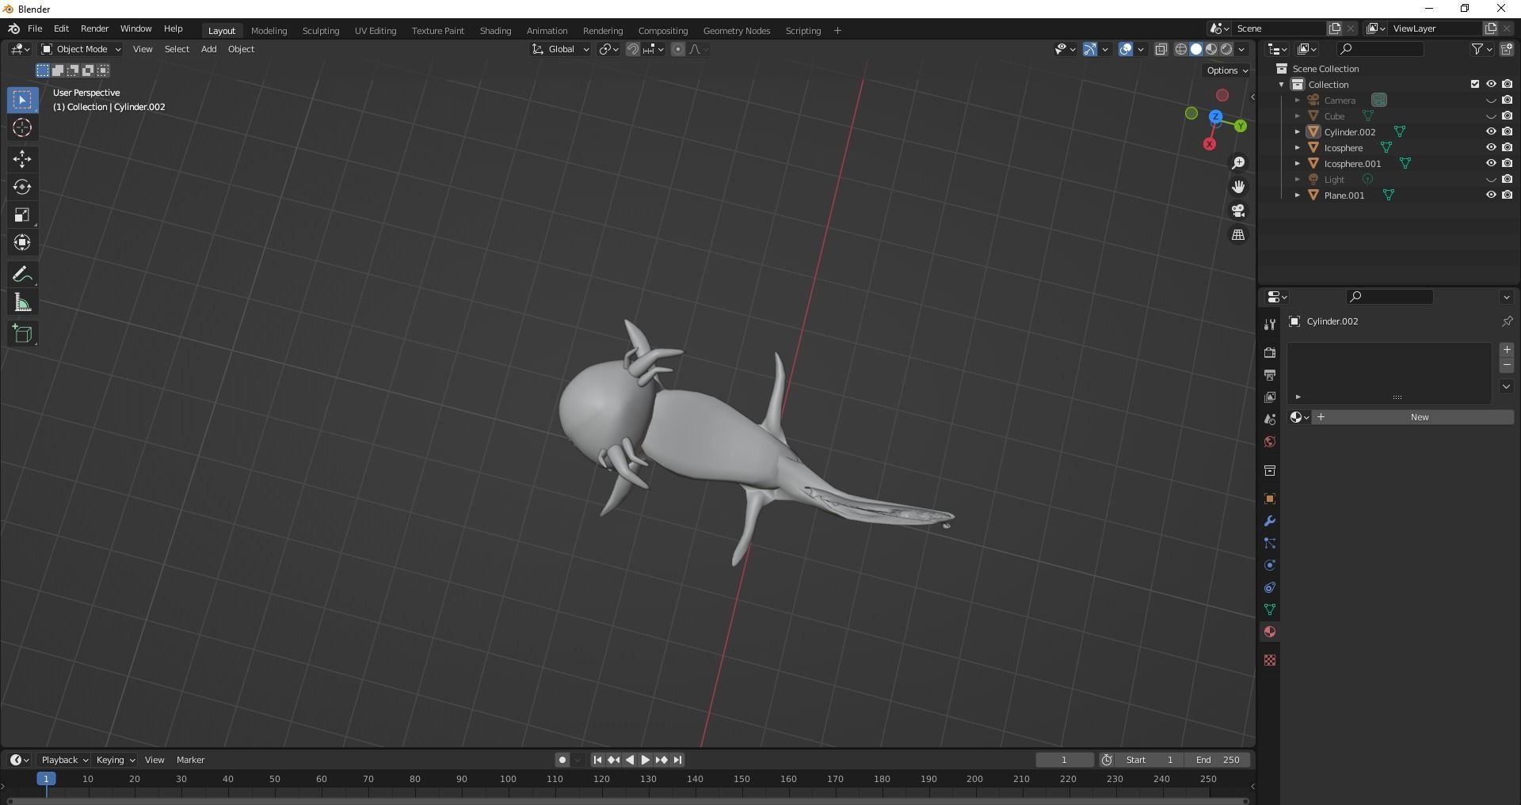
Task: Activate the Move tool
Action: click(x=22, y=159)
